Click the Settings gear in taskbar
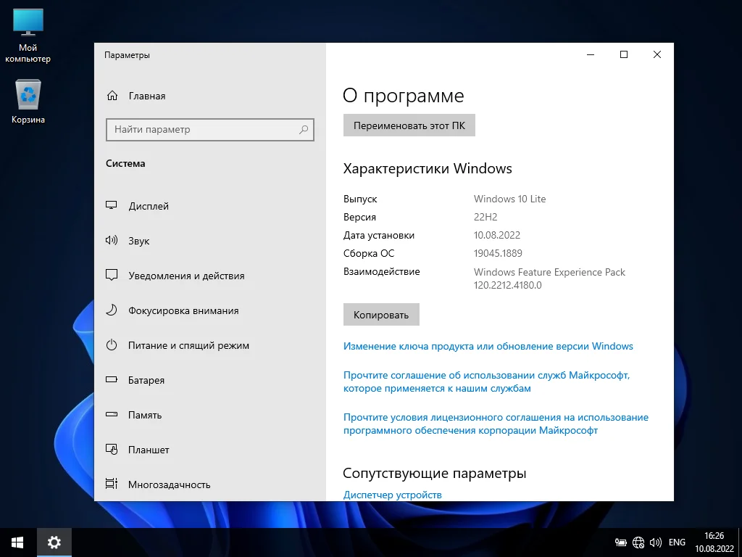742x557 pixels. pyautogui.click(x=54, y=542)
